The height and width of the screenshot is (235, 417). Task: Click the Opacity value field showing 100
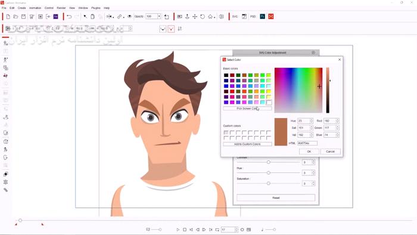pos(151,17)
